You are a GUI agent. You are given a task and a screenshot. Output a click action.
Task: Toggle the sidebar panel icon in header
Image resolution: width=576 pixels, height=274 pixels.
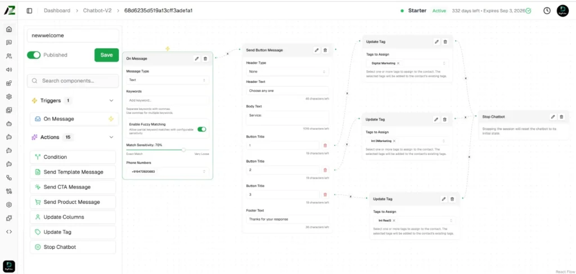(x=29, y=11)
